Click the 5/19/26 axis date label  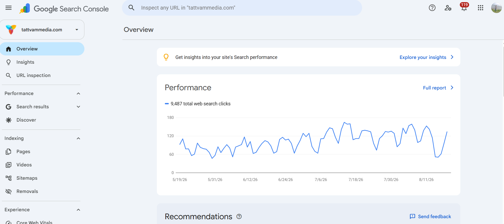(x=180, y=180)
